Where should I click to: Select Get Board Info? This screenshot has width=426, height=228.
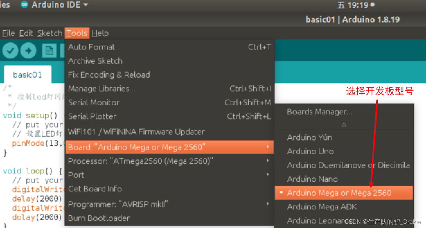pos(170,189)
